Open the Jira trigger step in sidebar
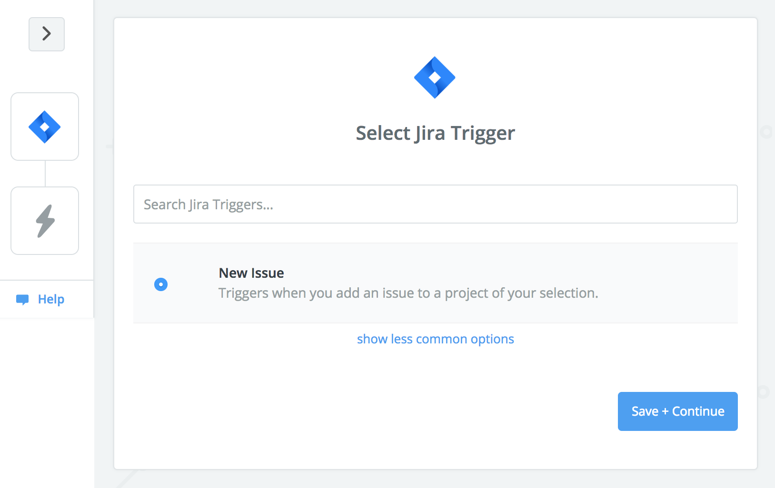The width and height of the screenshot is (775, 488). click(45, 127)
